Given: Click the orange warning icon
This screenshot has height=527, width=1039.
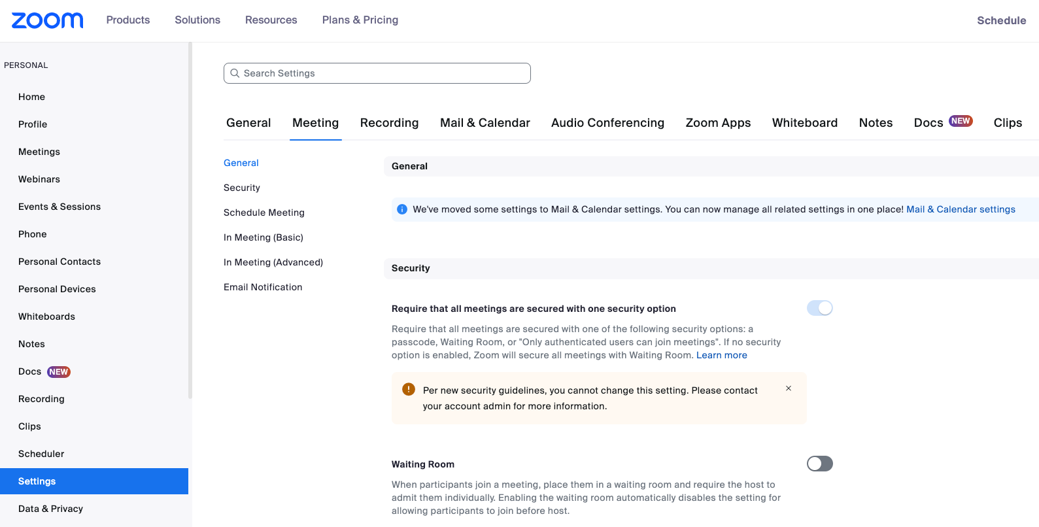Looking at the screenshot, I should pos(409,390).
